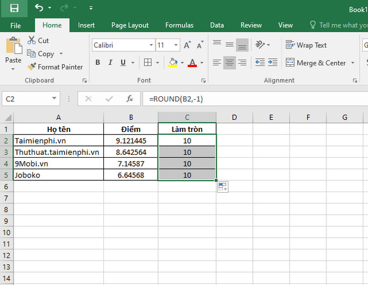Copy the selected cells
The width and height of the screenshot is (368, 285).
tap(40, 54)
